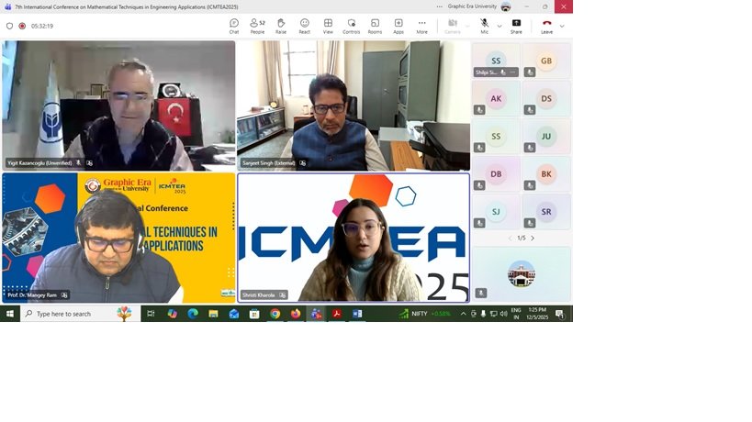Screen dimensions: 752x422
Task: Expand the Mic options arrow
Action: coord(499,26)
